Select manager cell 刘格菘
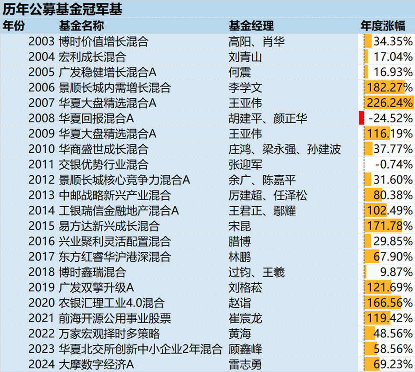Screen dimensions: 415x372 pyautogui.click(x=246, y=287)
